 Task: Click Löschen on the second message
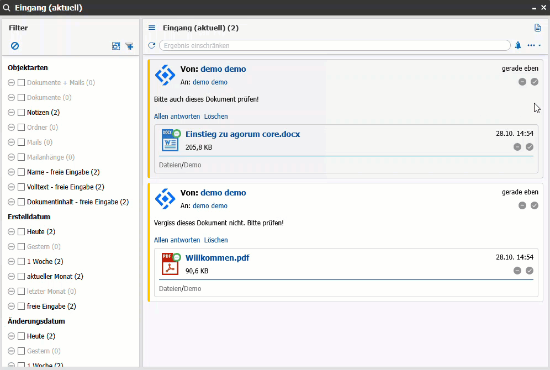[216, 240]
